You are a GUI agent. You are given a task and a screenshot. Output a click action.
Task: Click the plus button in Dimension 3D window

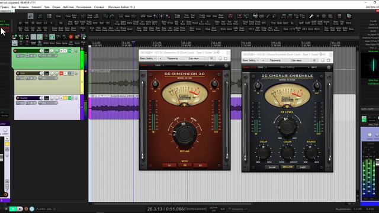tap(160, 59)
